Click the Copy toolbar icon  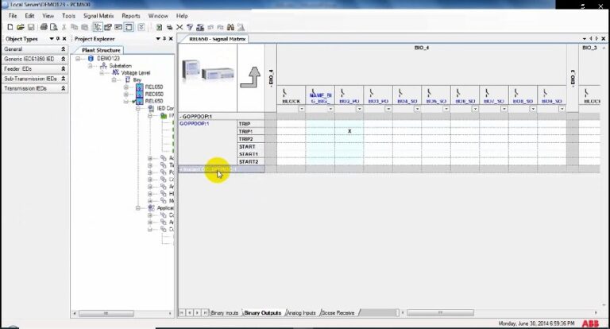(x=75, y=27)
